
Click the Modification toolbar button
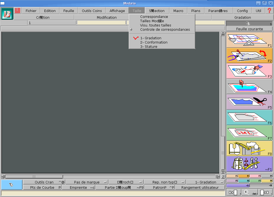pyautogui.click(x=106, y=17)
